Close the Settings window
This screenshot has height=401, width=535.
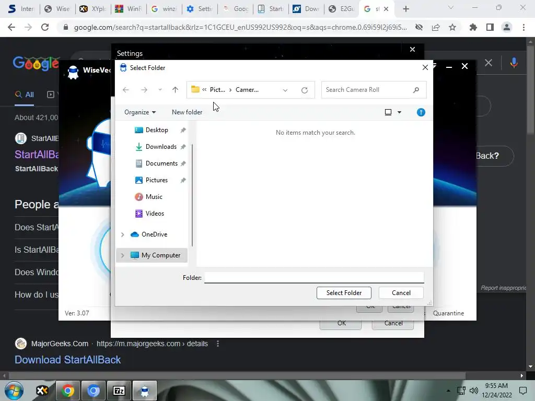click(x=412, y=50)
